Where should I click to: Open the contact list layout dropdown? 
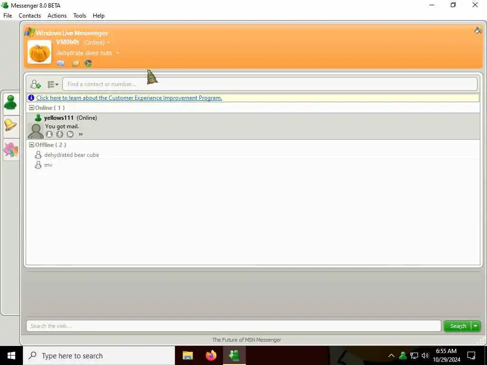(x=53, y=84)
